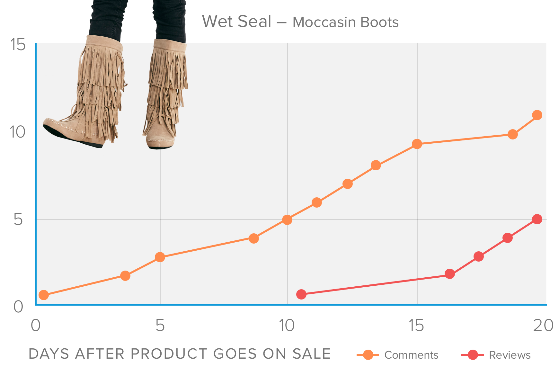Select the last Reviews point at value 5

(x=537, y=219)
